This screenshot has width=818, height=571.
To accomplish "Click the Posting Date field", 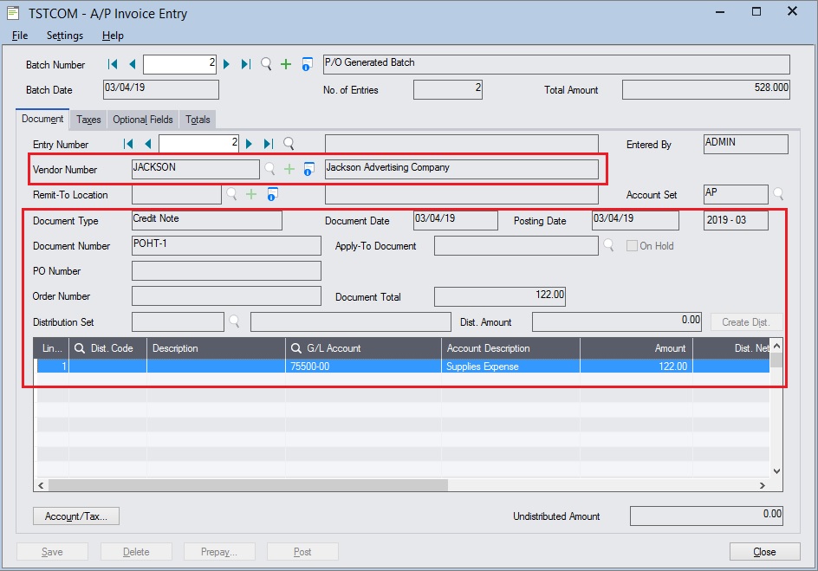I will [635, 220].
